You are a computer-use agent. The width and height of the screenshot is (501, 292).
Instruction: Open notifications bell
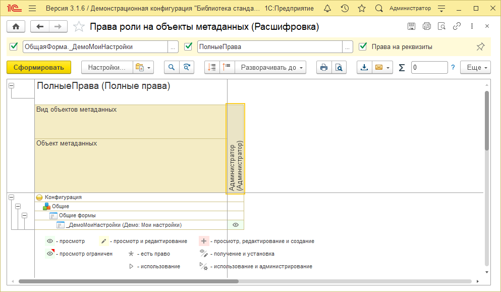[x=327, y=9]
